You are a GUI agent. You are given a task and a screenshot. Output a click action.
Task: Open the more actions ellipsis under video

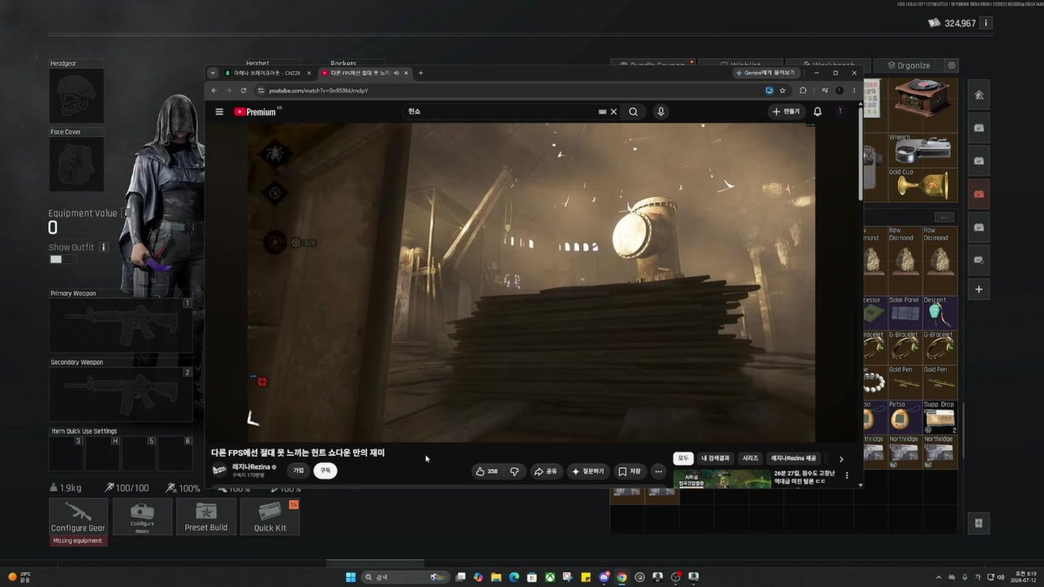(658, 471)
